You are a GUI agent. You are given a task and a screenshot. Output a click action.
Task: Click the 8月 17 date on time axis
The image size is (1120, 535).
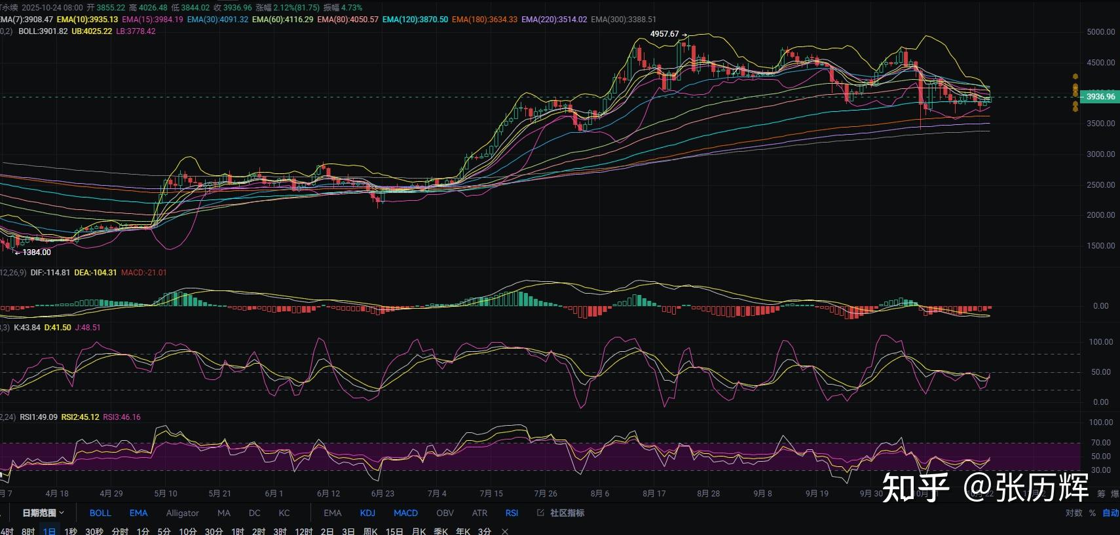654,494
